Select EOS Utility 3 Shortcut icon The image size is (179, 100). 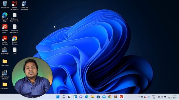tap(5, 75)
